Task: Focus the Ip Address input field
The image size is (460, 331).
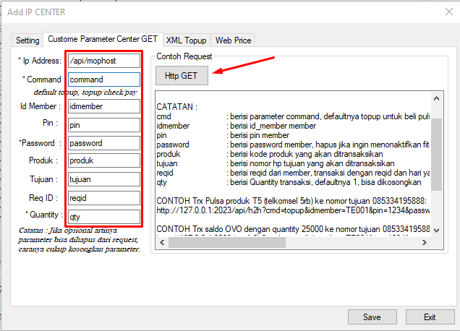Action: tap(103, 61)
